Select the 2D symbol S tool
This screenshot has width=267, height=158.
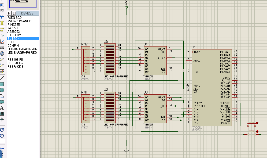coord(2,114)
